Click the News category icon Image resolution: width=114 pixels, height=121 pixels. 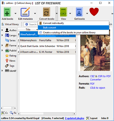click(7, 61)
